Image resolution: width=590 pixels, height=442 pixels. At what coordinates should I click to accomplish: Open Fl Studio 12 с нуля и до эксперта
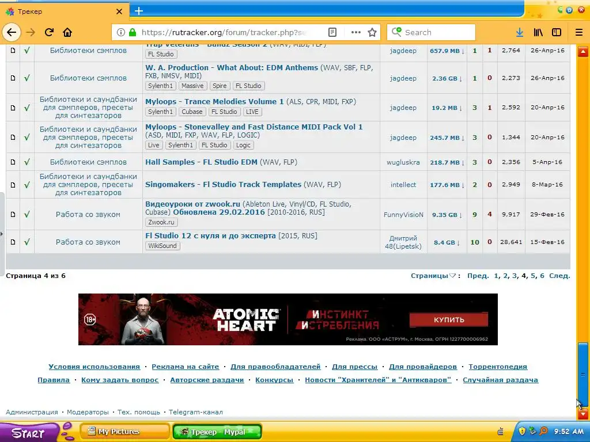tap(210, 235)
